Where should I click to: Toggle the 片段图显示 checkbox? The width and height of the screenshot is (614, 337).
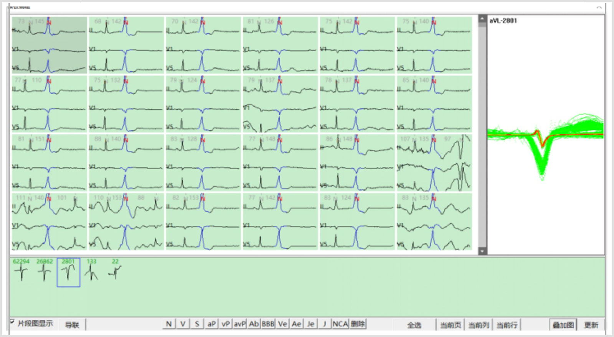point(13,322)
